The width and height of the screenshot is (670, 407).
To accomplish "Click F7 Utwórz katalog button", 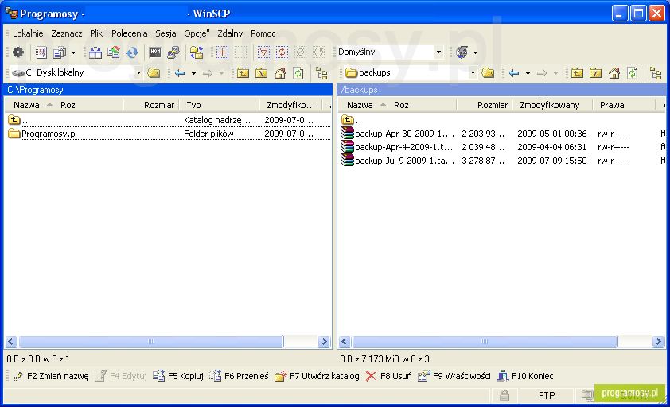I will pyautogui.click(x=317, y=376).
